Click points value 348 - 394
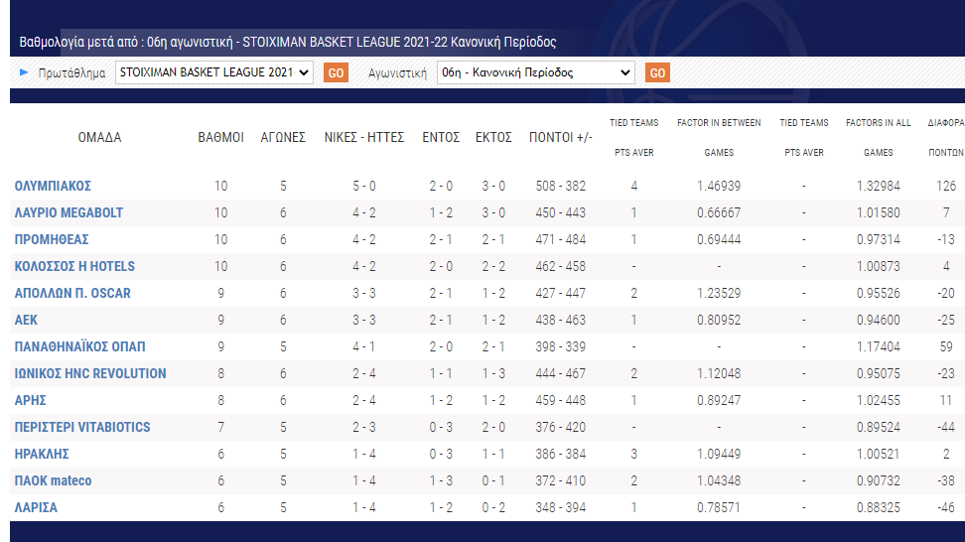965x542 pixels. [561, 507]
